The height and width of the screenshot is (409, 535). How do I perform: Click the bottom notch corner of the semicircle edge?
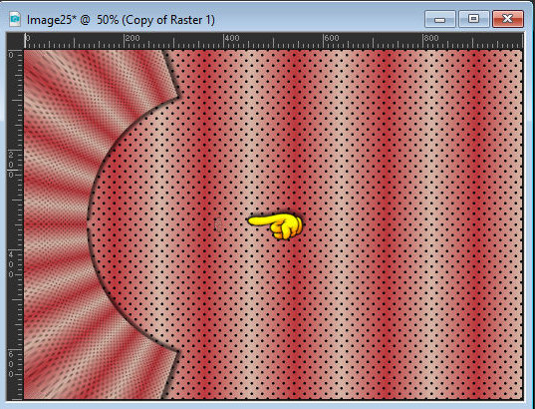click(179, 351)
